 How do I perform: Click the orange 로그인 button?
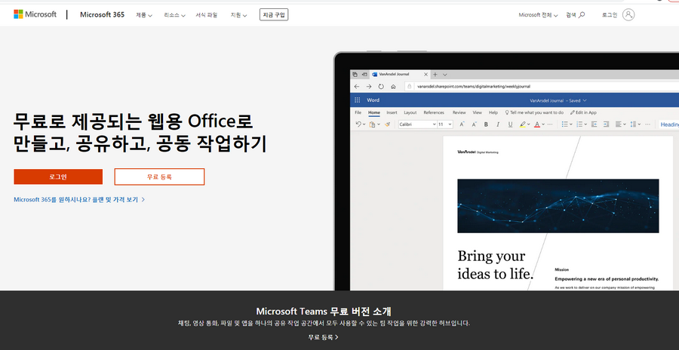pos(58,177)
